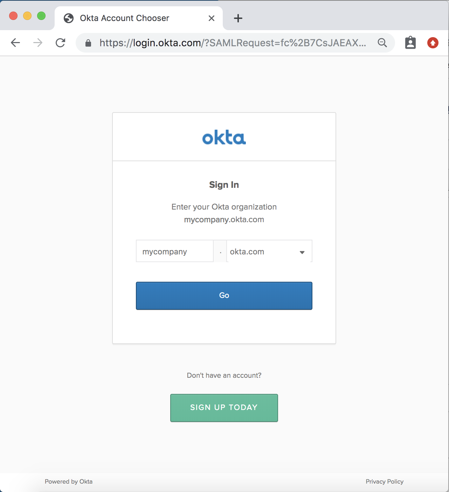Image resolution: width=449 pixels, height=492 pixels.
Task: Click the Okta logo
Action: pyautogui.click(x=224, y=138)
